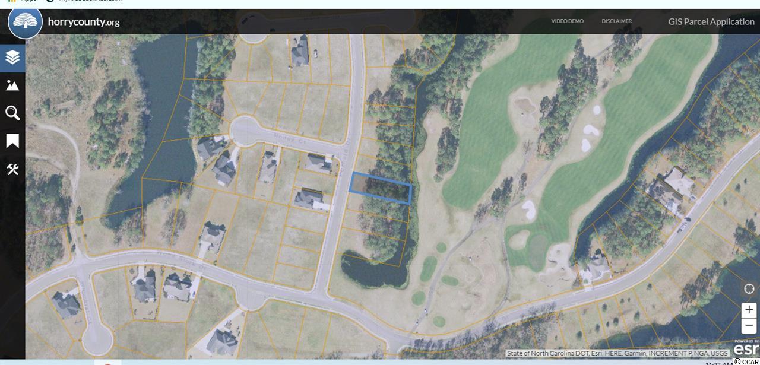The width and height of the screenshot is (760, 365).
Task: Click the map attribution text bar
Action: [617, 353]
